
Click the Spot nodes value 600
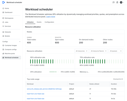tap(57, 43)
